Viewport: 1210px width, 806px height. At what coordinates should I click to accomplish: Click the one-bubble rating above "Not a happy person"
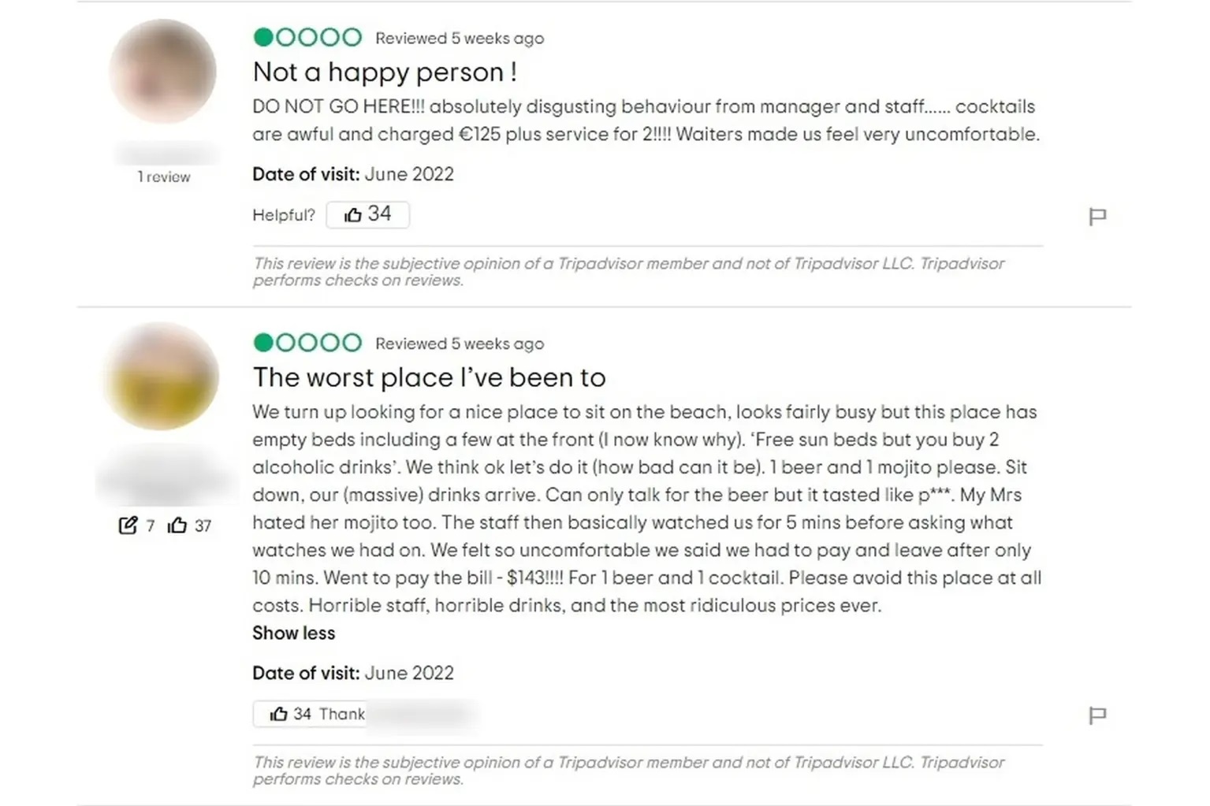point(307,37)
